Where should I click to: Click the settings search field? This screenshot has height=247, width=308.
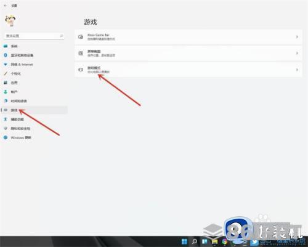point(34,36)
